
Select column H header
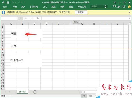coord(94,24)
